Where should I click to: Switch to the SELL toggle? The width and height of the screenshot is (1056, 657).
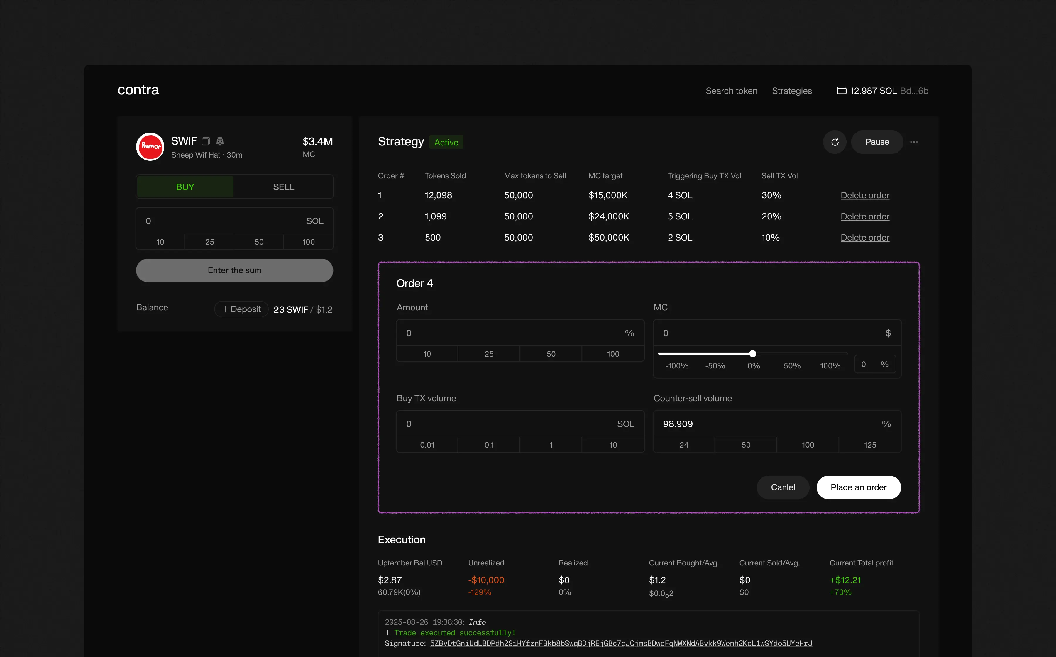(283, 187)
